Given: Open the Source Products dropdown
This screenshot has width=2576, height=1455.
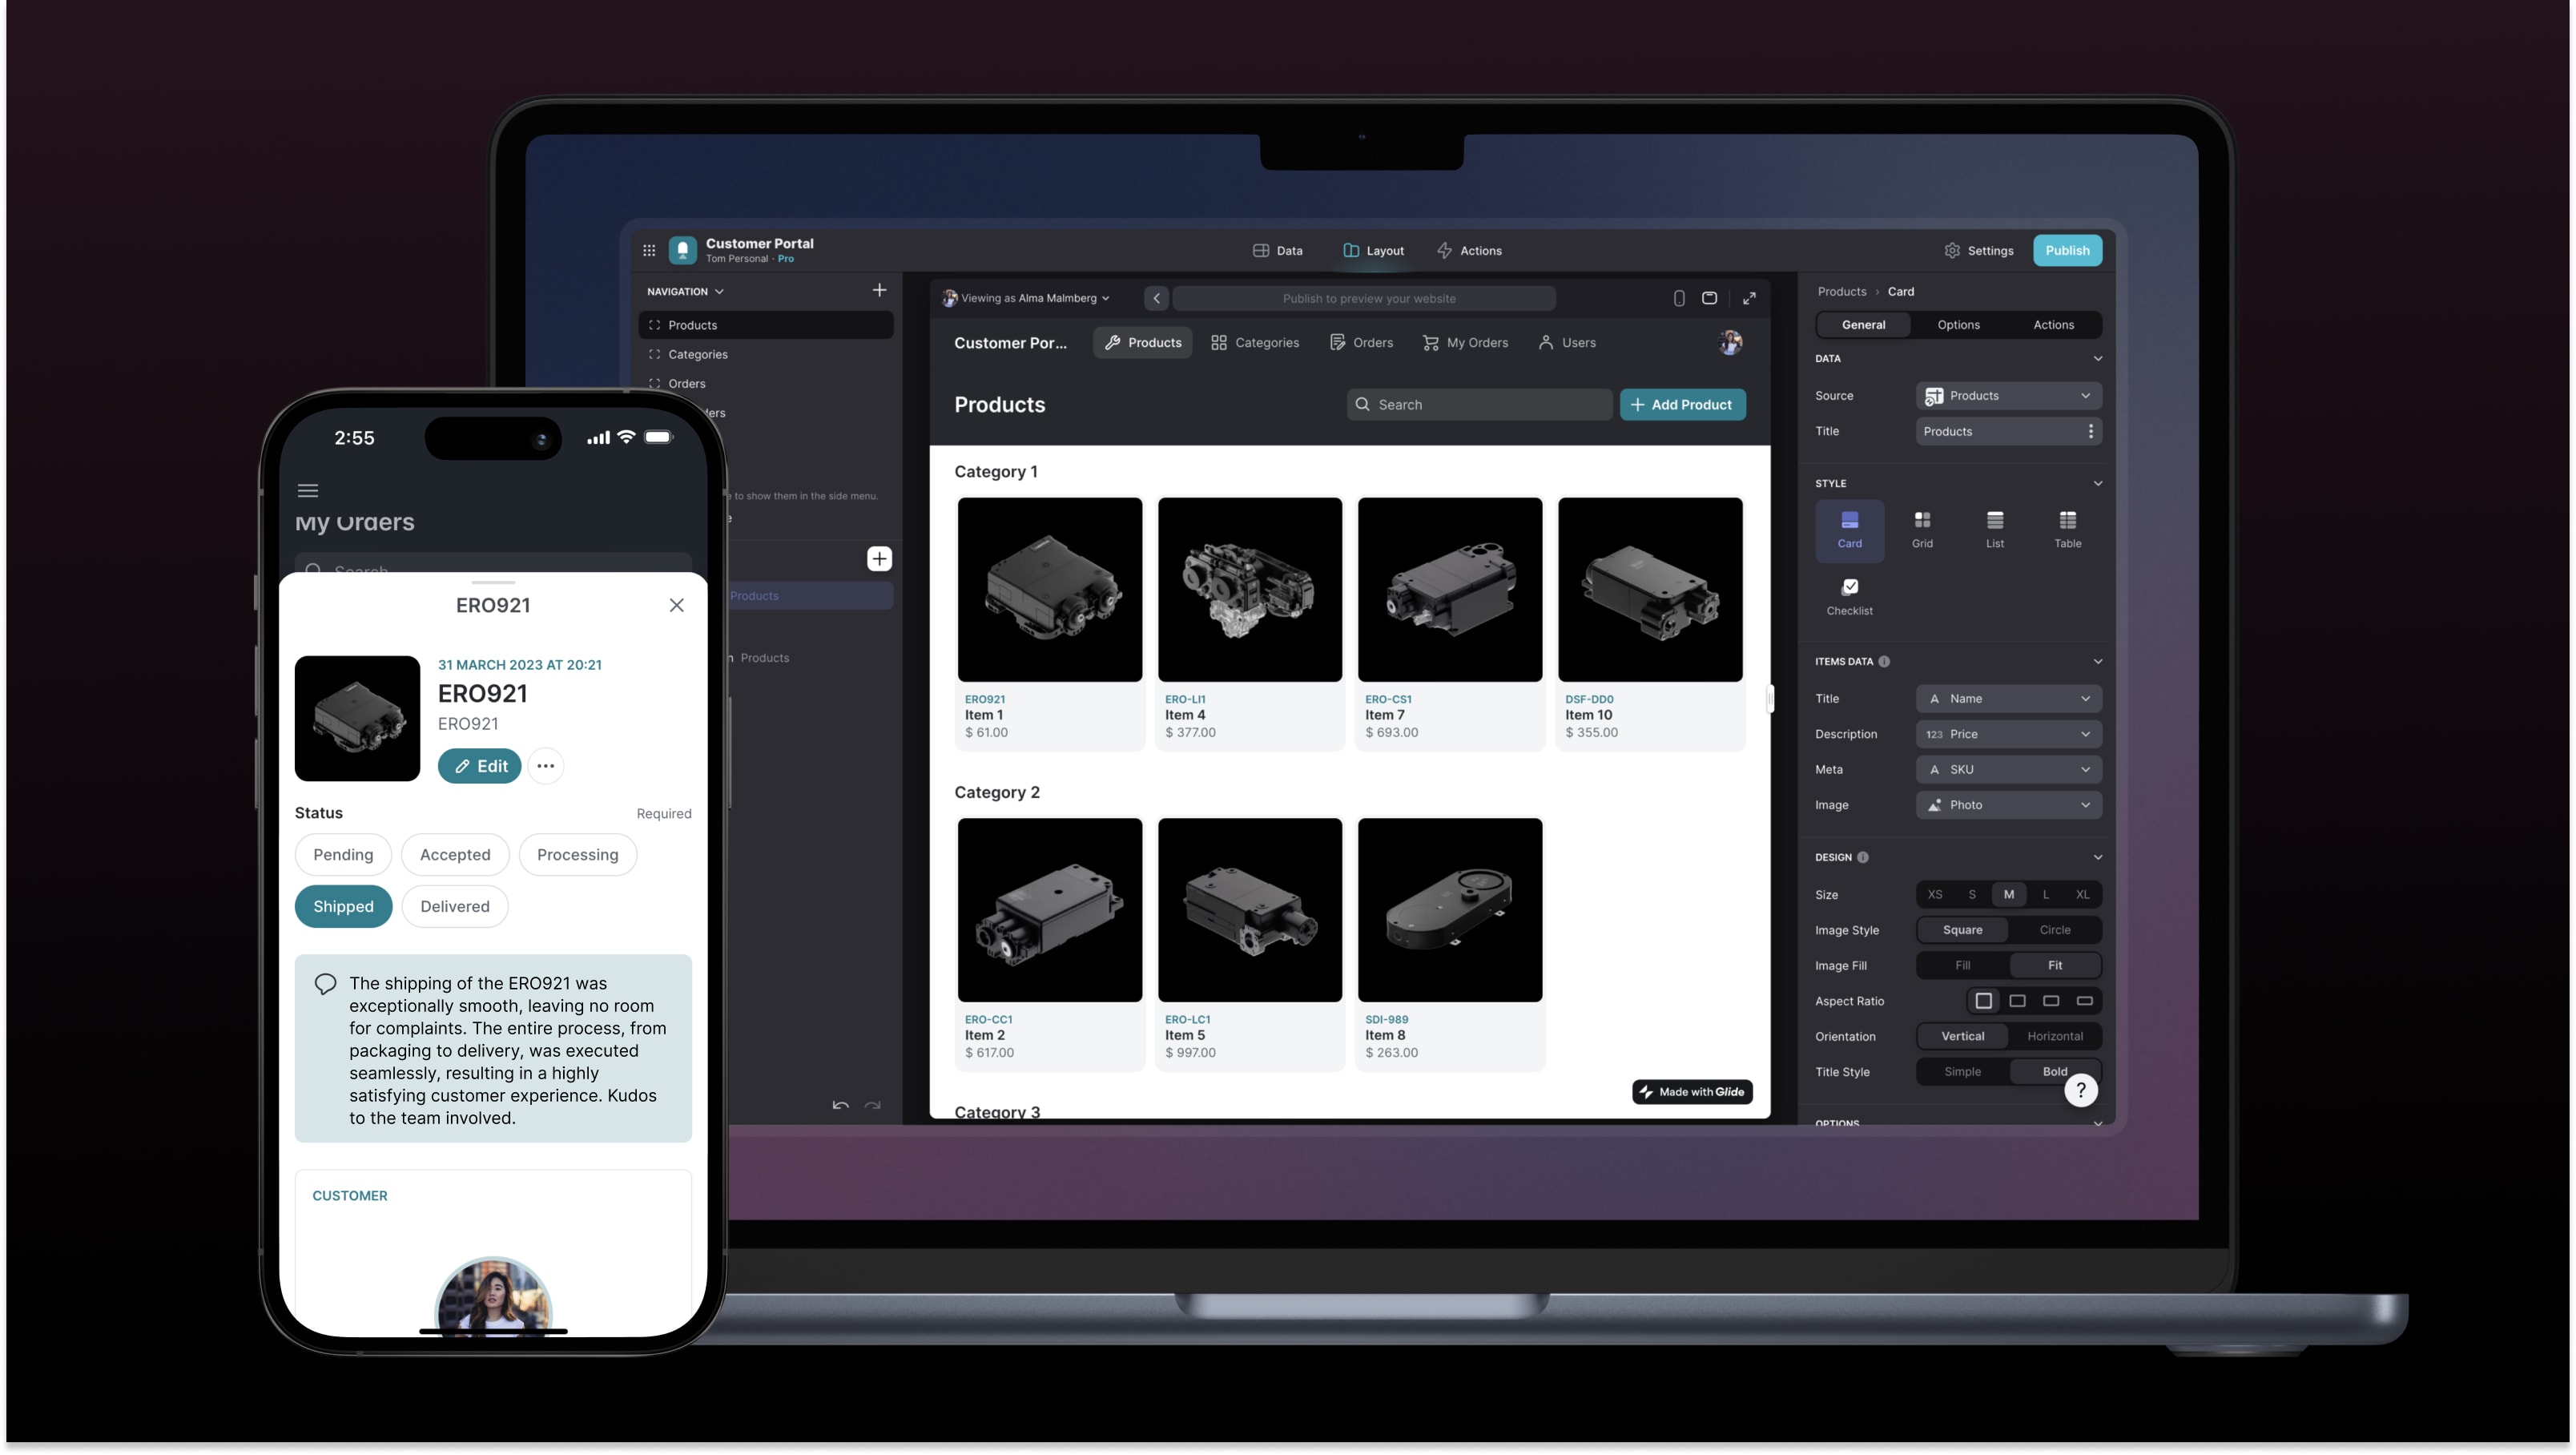Looking at the screenshot, I should 2007,395.
